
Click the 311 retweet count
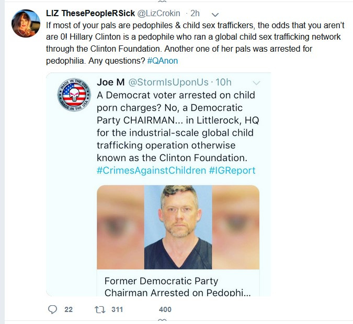(117, 309)
